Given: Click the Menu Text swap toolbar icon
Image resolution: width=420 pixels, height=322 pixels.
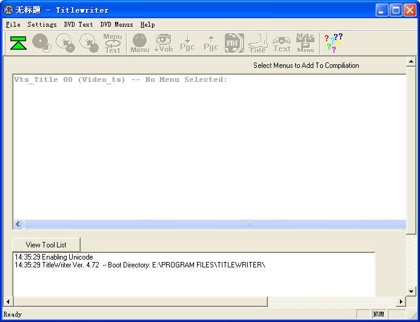Looking at the screenshot, I should click(113, 43).
